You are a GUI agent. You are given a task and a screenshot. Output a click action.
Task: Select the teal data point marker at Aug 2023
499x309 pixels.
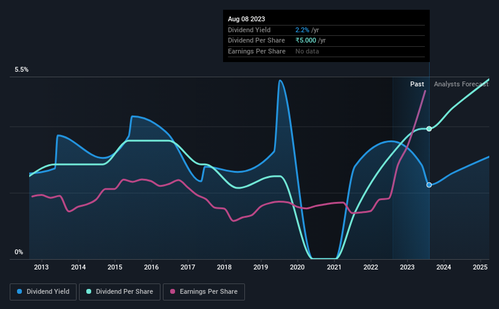pyautogui.click(x=429, y=129)
